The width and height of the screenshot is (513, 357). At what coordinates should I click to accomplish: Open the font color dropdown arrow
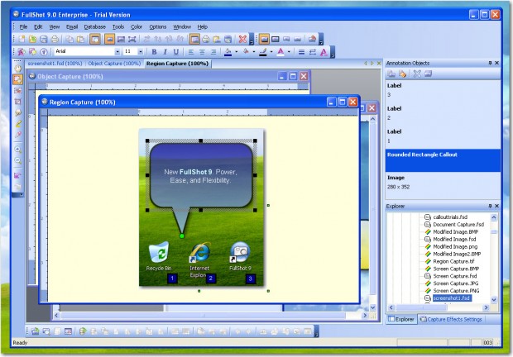[x=289, y=52]
